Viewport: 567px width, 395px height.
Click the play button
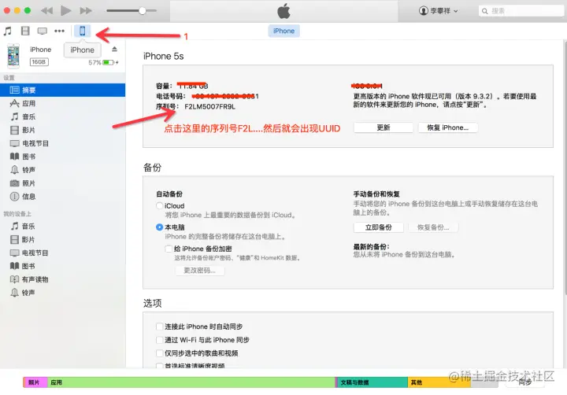click(x=66, y=10)
